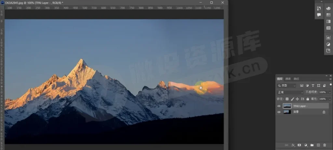Screen dimensions: 333x150
Task: Create a new layer group folder
Action: (312, 145)
